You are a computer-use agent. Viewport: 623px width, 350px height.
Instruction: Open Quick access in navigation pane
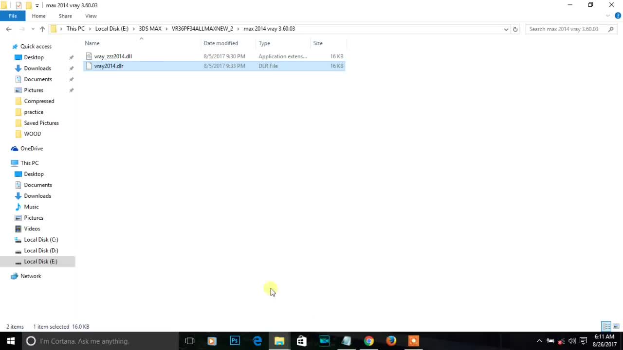coord(36,46)
